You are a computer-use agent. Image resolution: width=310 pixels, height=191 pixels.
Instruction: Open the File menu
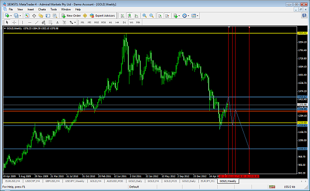(x=11, y=9)
